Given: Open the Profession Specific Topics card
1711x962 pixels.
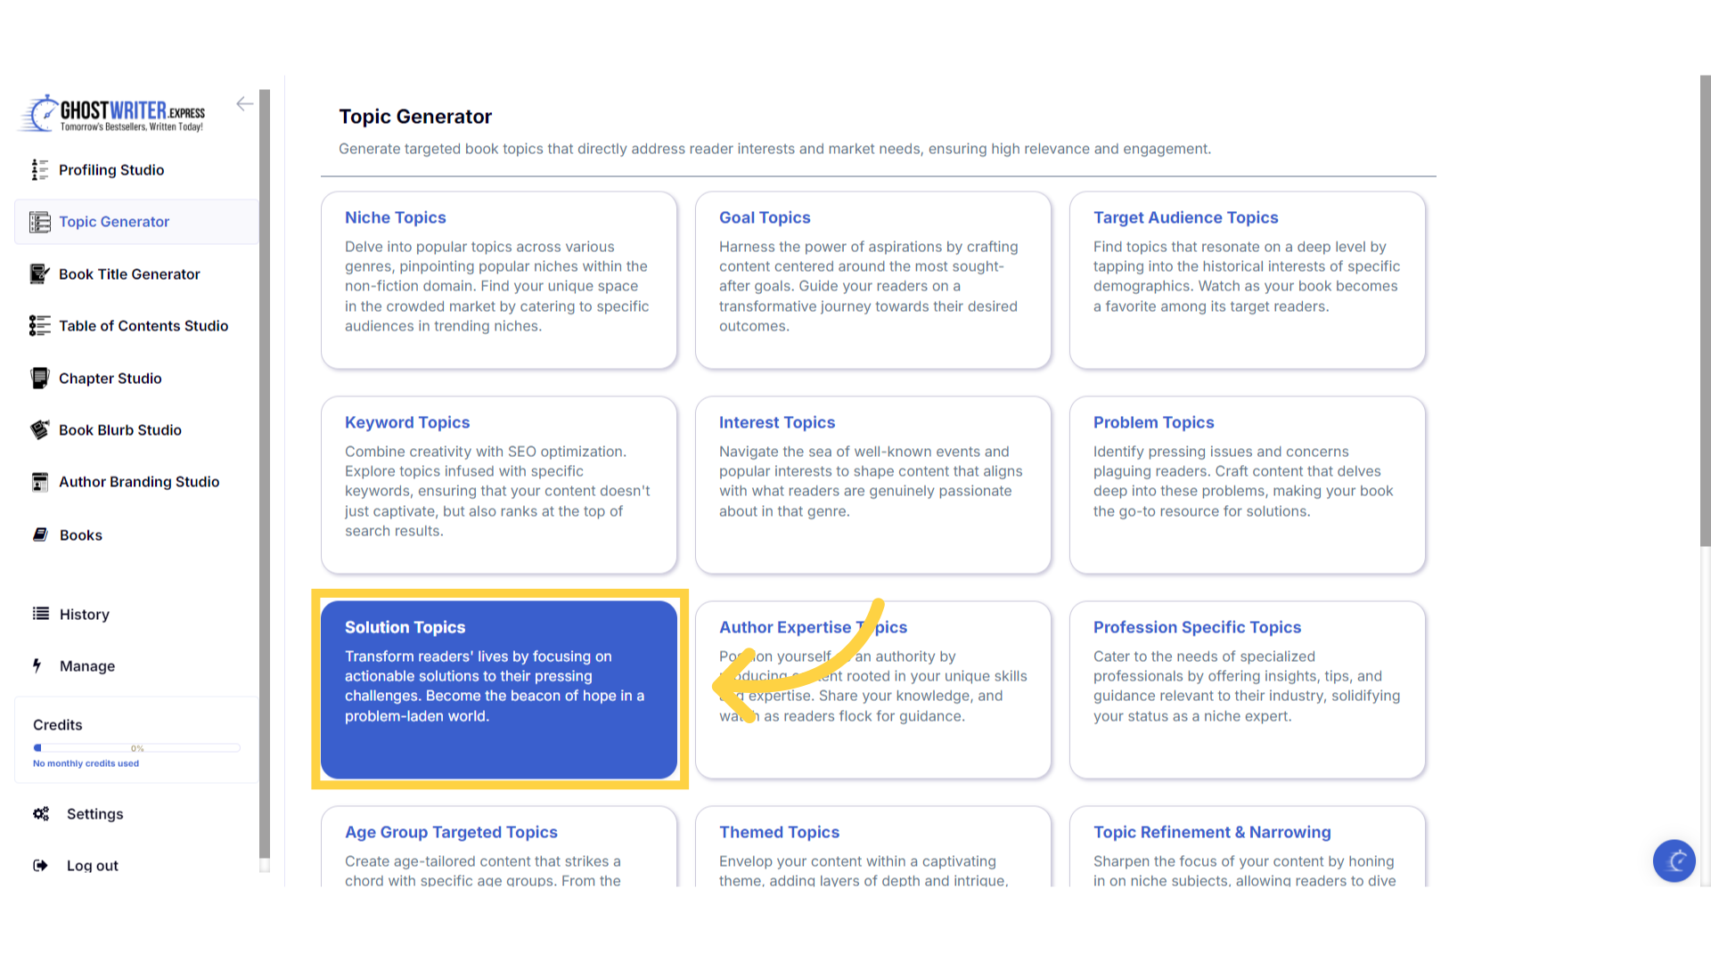Looking at the screenshot, I should click(x=1247, y=689).
